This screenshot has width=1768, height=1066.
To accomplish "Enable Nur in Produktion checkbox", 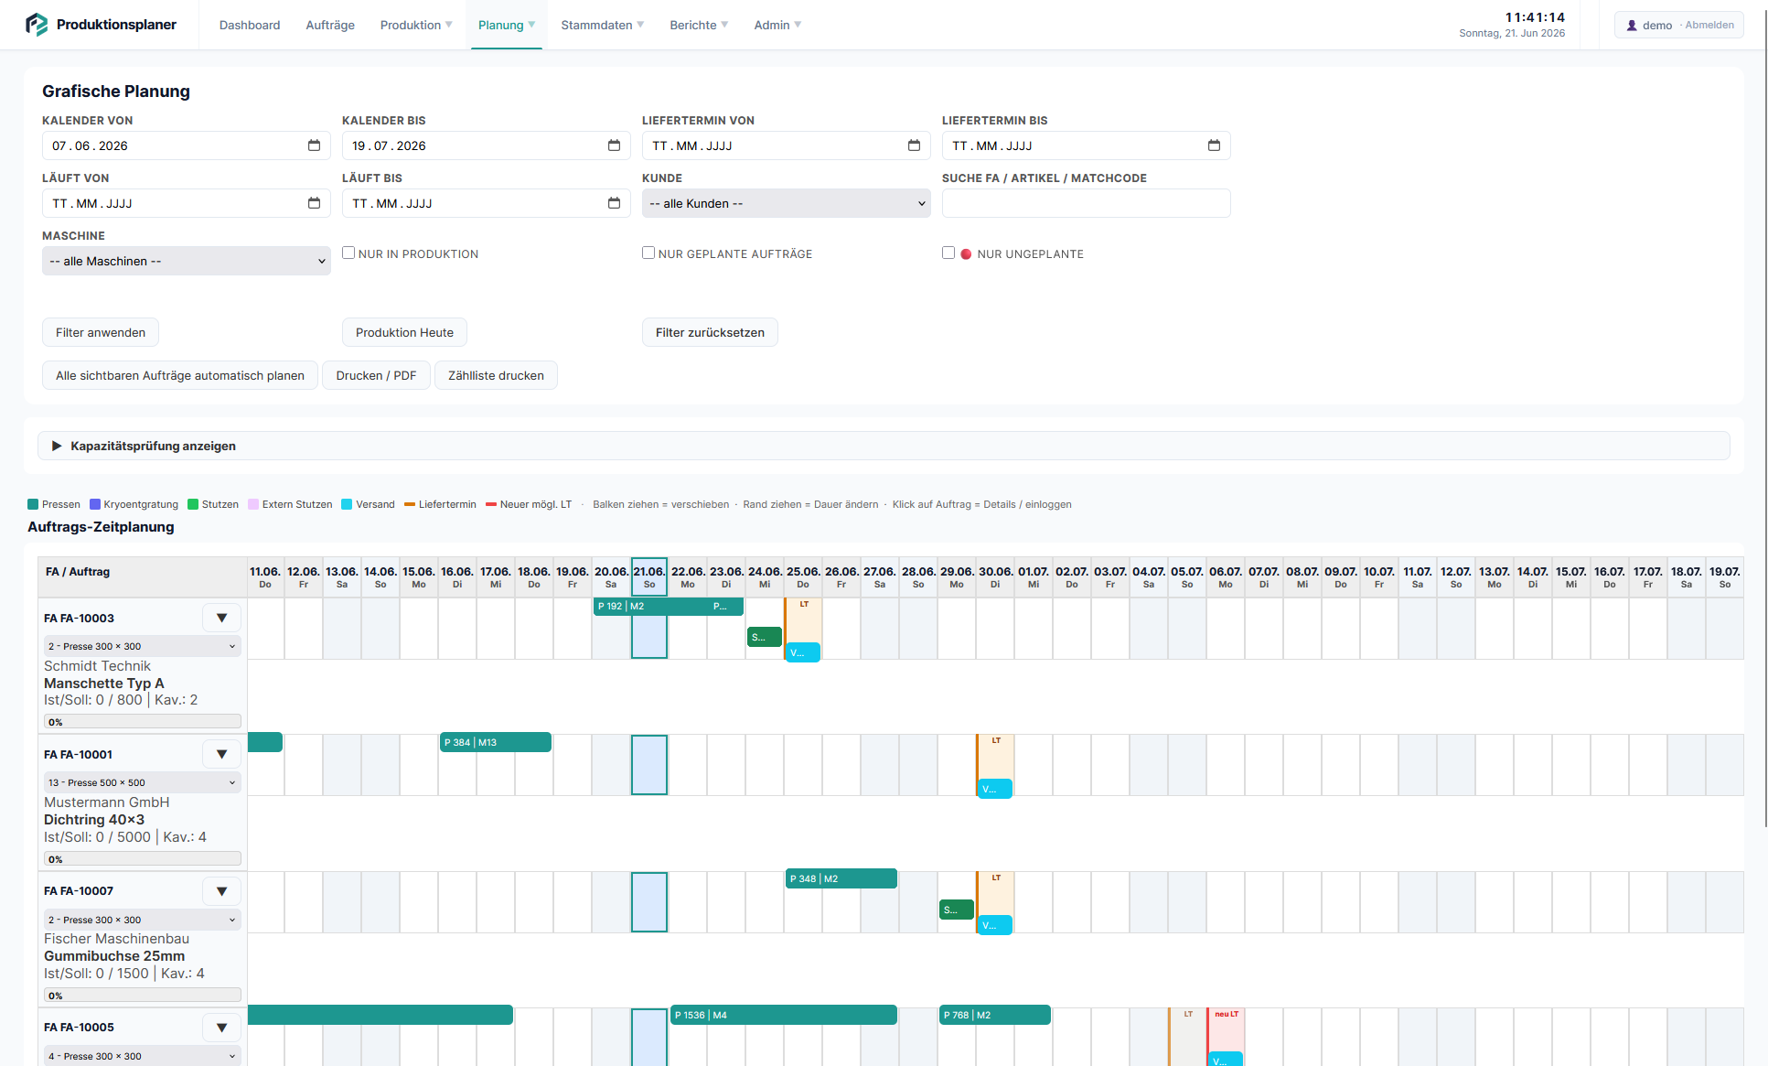I will (348, 253).
